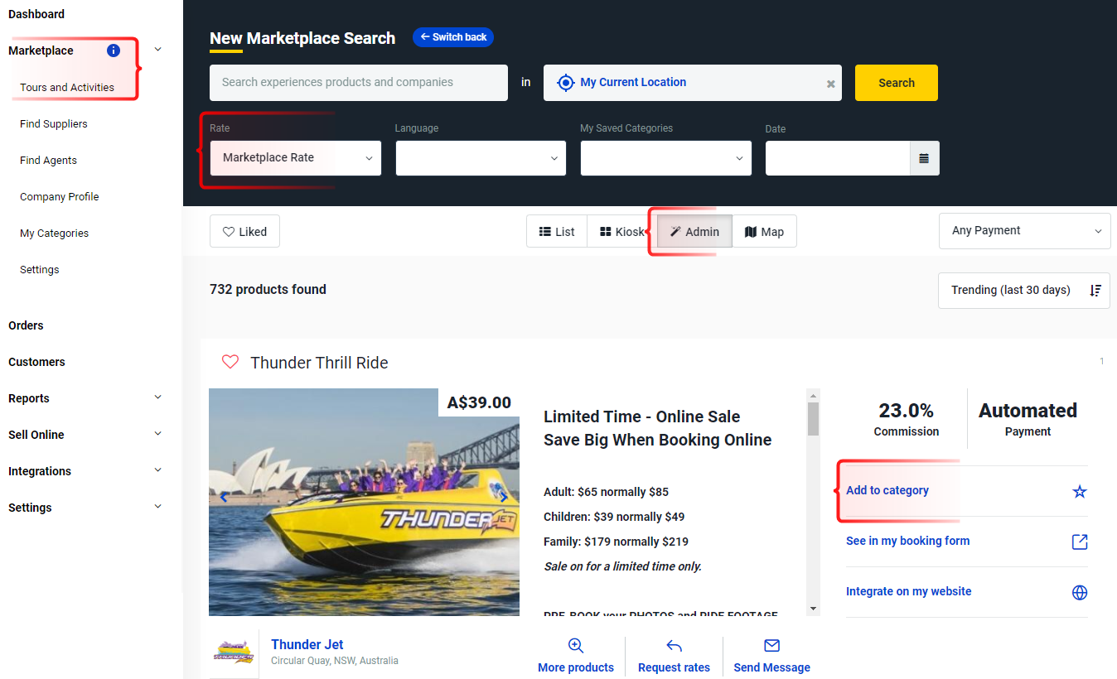Show the next product image

(x=503, y=498)
